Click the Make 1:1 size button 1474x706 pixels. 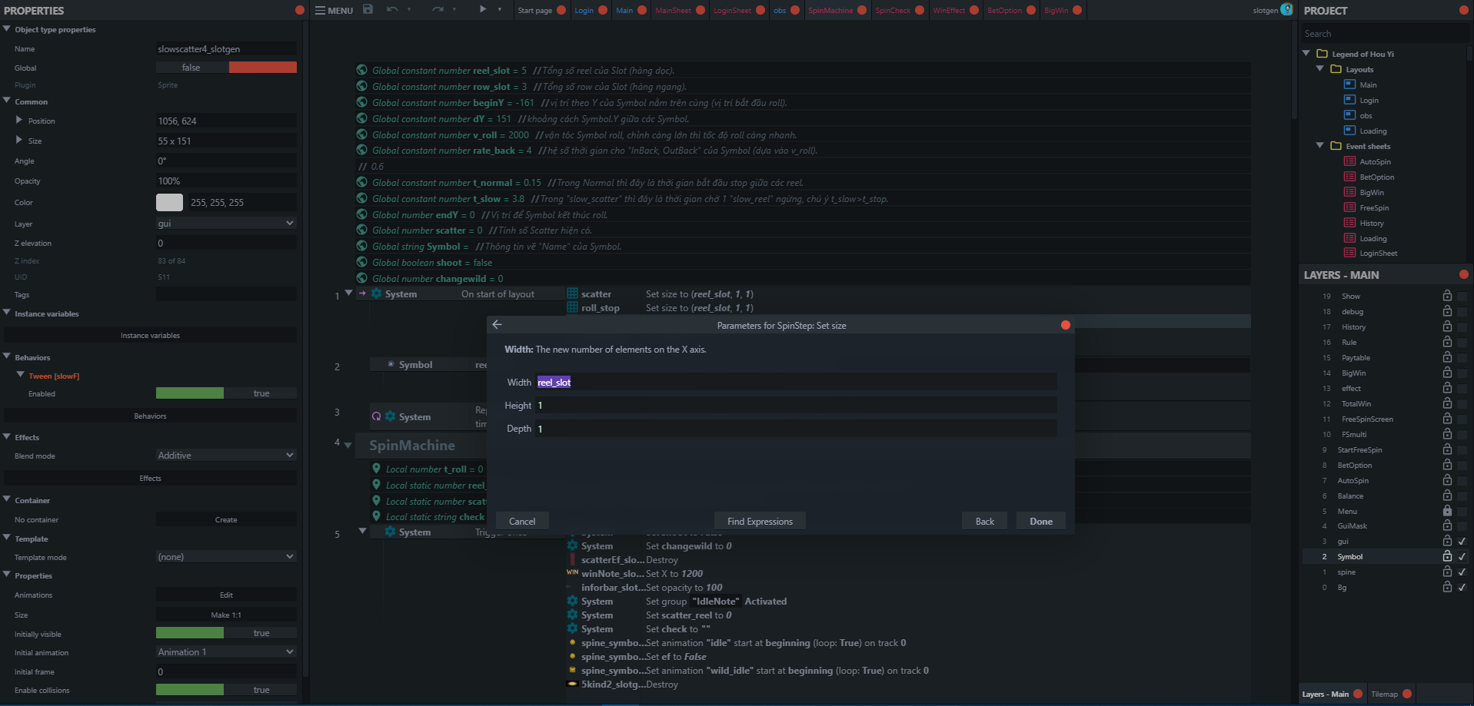226,615
